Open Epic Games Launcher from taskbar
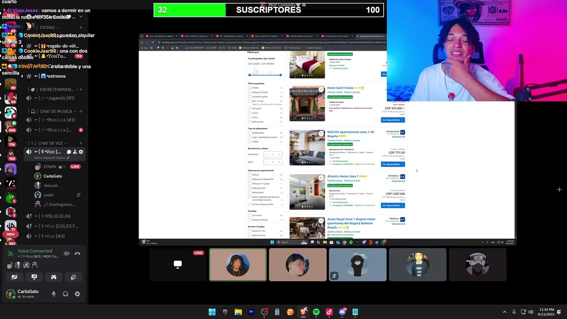 [x=225, y=312]
